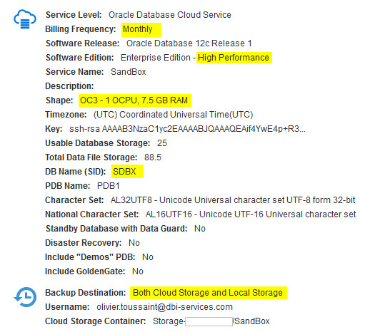Click the PDB1 name value
The image size is (365, 332).
(109, 186)
